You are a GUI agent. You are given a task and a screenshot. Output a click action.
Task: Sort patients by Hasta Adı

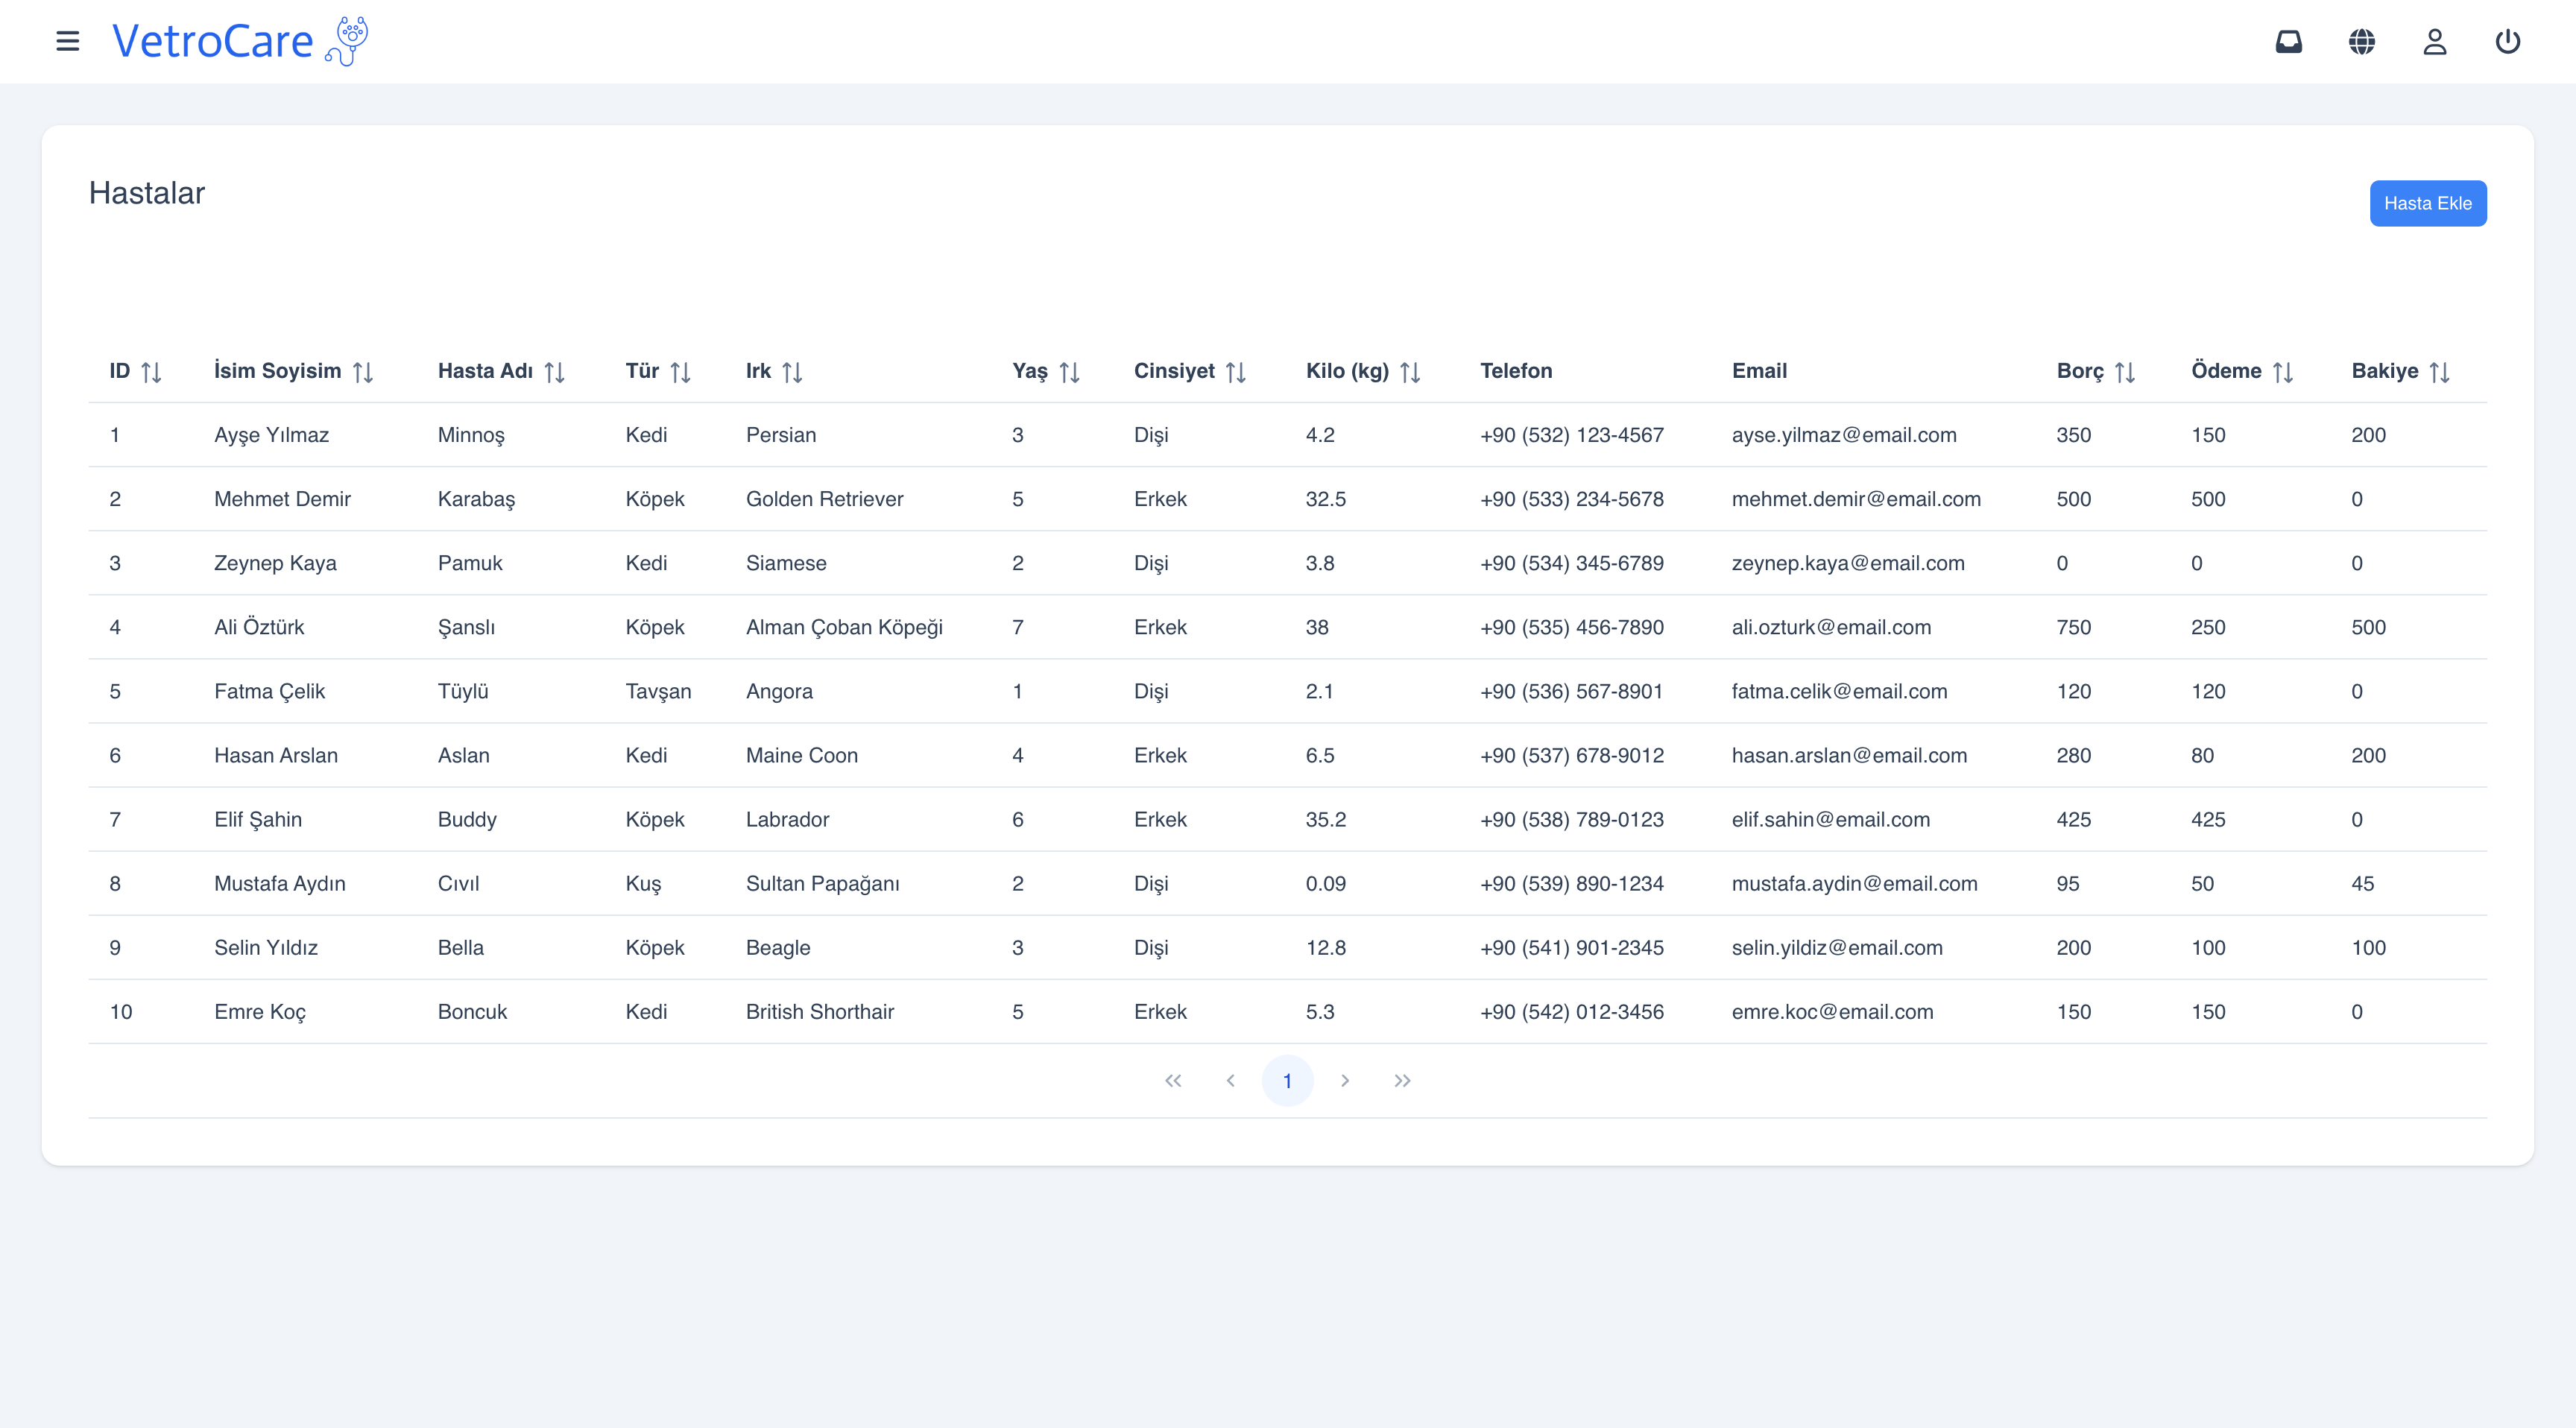(x=555, y=372)
